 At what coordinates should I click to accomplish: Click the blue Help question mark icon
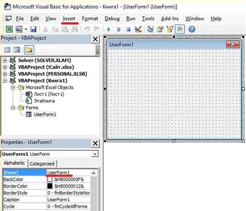(x=192, y=29)
